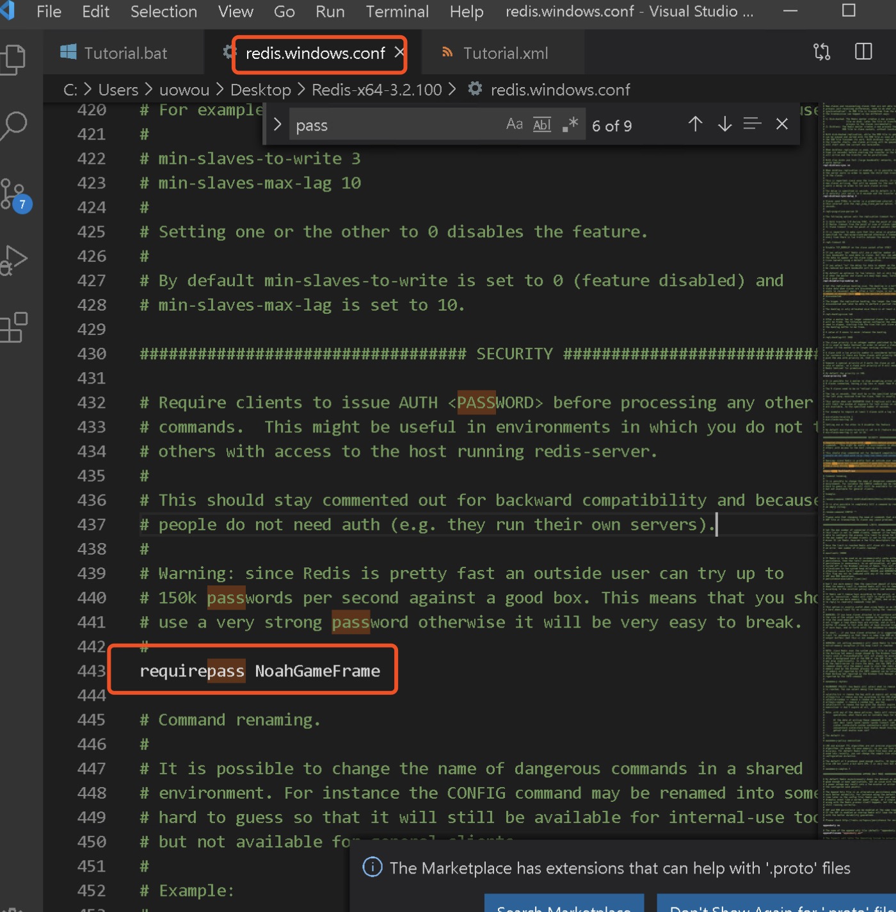896x912 pixels.
Task: Go to next match in find widget
Action: tap(724, 124)
